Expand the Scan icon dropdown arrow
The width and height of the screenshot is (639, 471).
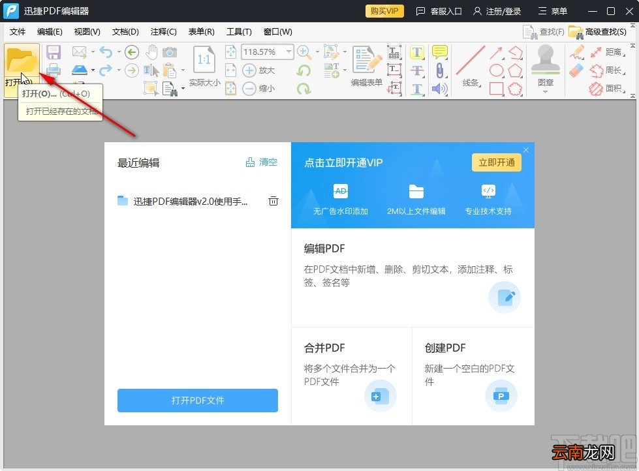[93, 70]
